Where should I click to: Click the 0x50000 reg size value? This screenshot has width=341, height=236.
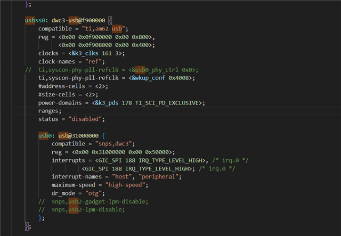(x=157, y=152)
